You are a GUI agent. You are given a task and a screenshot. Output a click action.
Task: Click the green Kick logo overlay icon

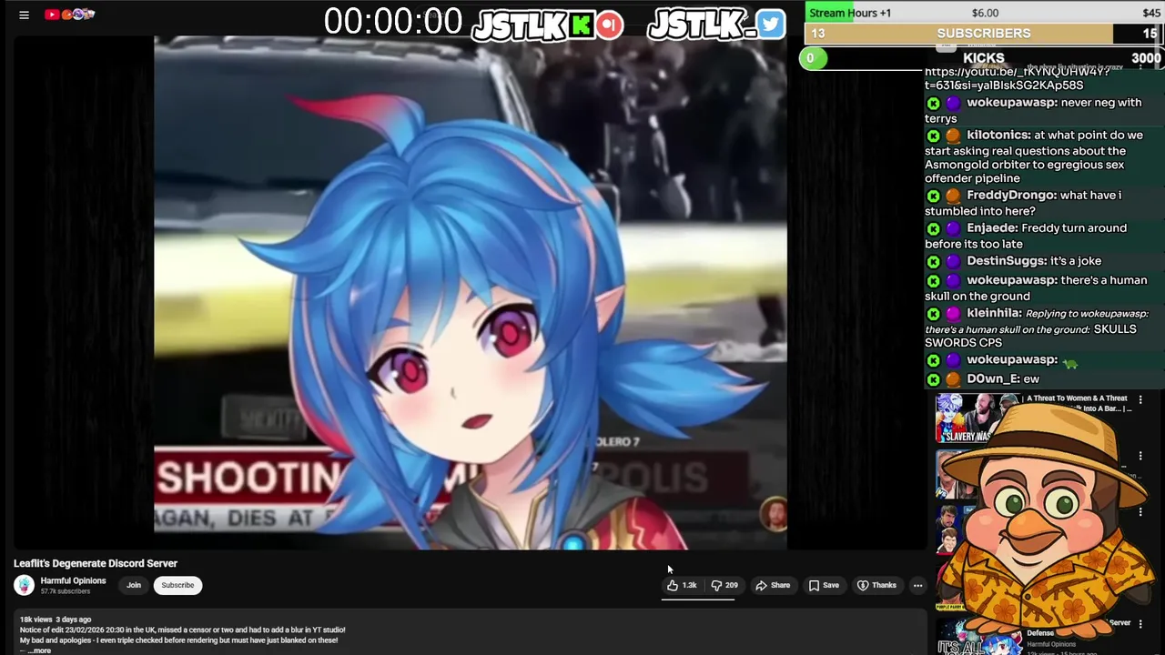(581, 25)
